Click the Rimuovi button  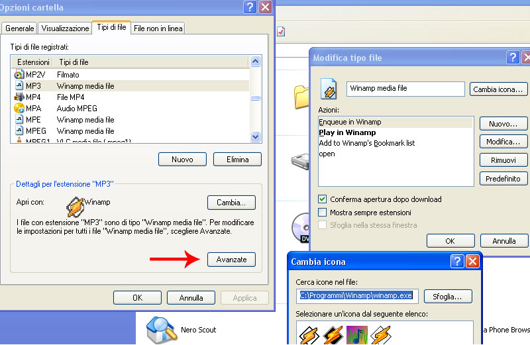[503, 160]
